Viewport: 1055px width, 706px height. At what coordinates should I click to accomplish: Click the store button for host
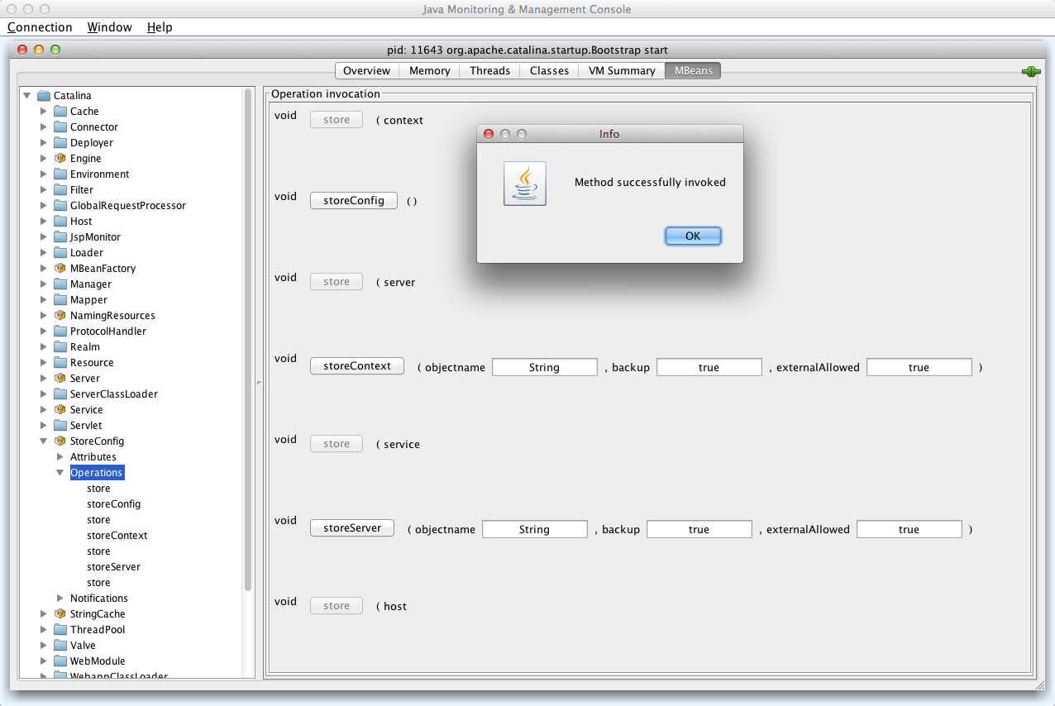click(x=337, y=606)
